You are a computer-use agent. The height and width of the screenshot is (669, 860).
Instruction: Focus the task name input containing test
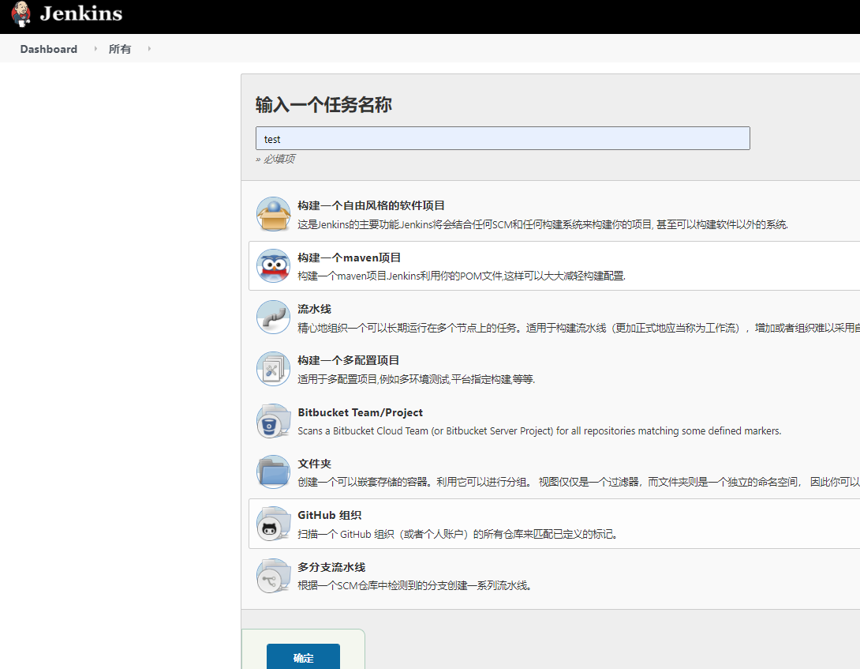click(503, 138)
